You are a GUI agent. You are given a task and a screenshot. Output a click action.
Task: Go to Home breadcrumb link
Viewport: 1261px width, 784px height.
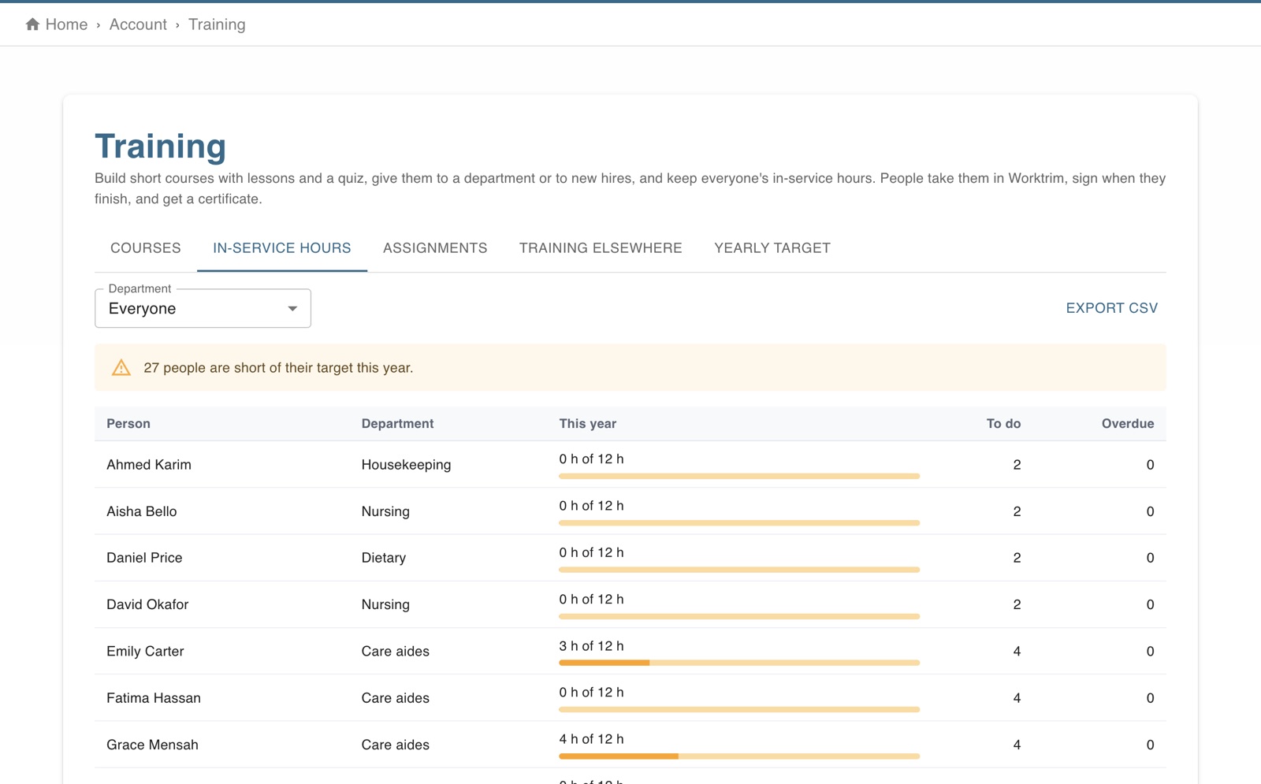coord(66,24)
